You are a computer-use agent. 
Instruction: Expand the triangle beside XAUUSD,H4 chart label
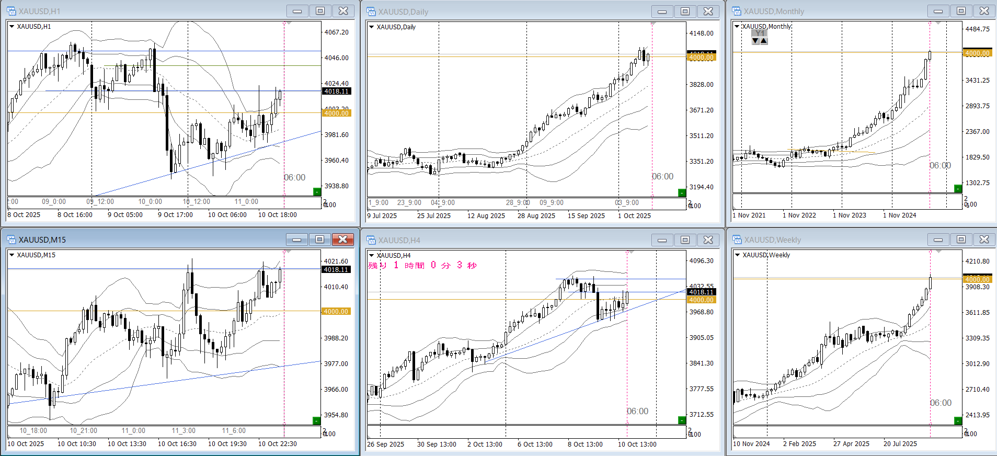pyautogui.click(x=372, y=255)
